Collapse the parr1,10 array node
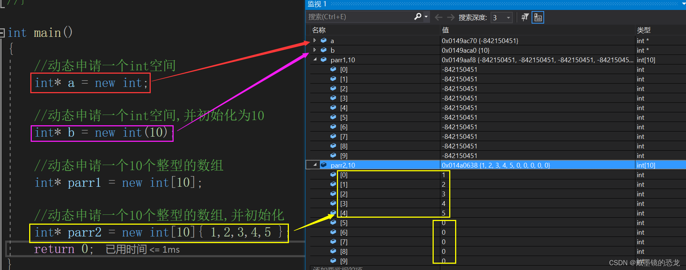 coord(315,59)
